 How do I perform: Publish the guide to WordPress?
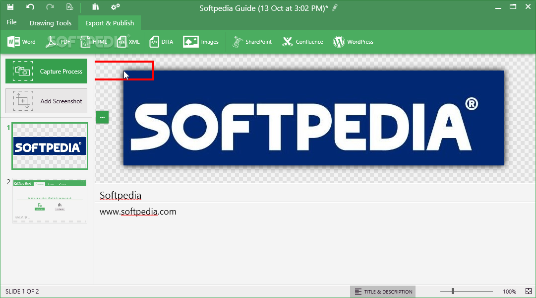click(x=353, y=42)
